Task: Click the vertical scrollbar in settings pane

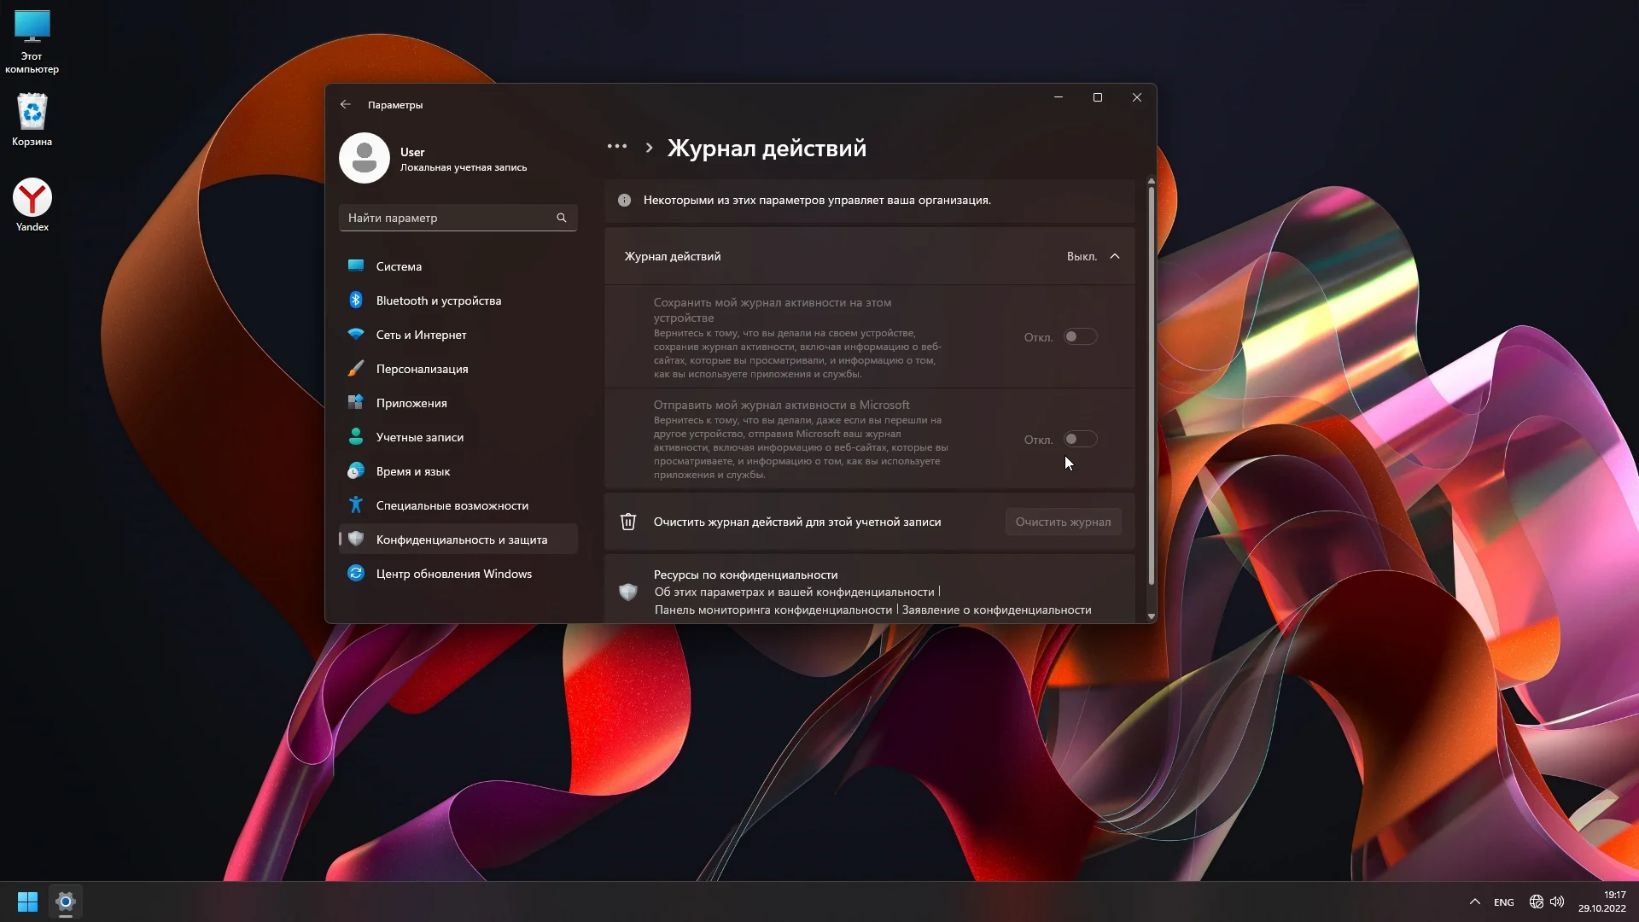Action: click(1151, 384)
